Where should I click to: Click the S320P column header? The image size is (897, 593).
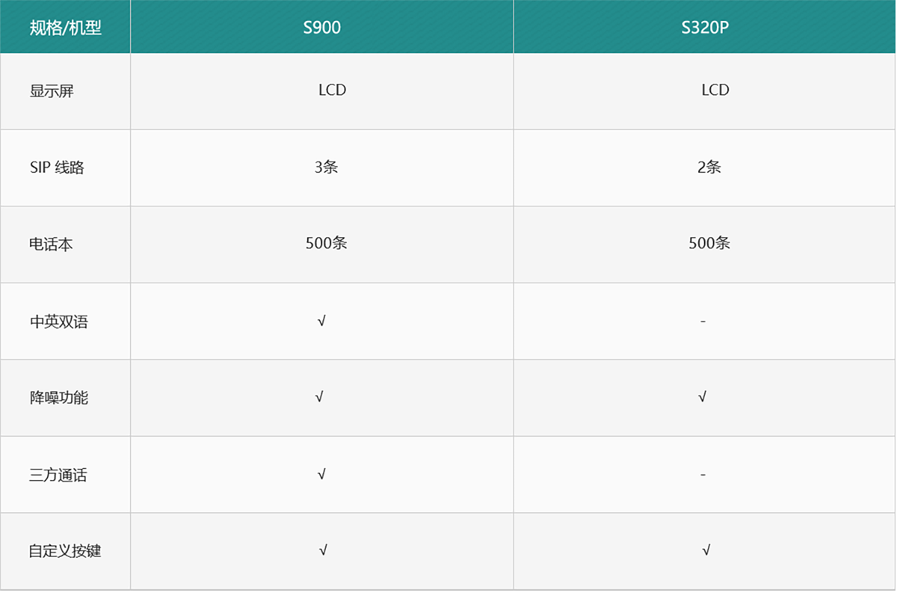point(705,28)
